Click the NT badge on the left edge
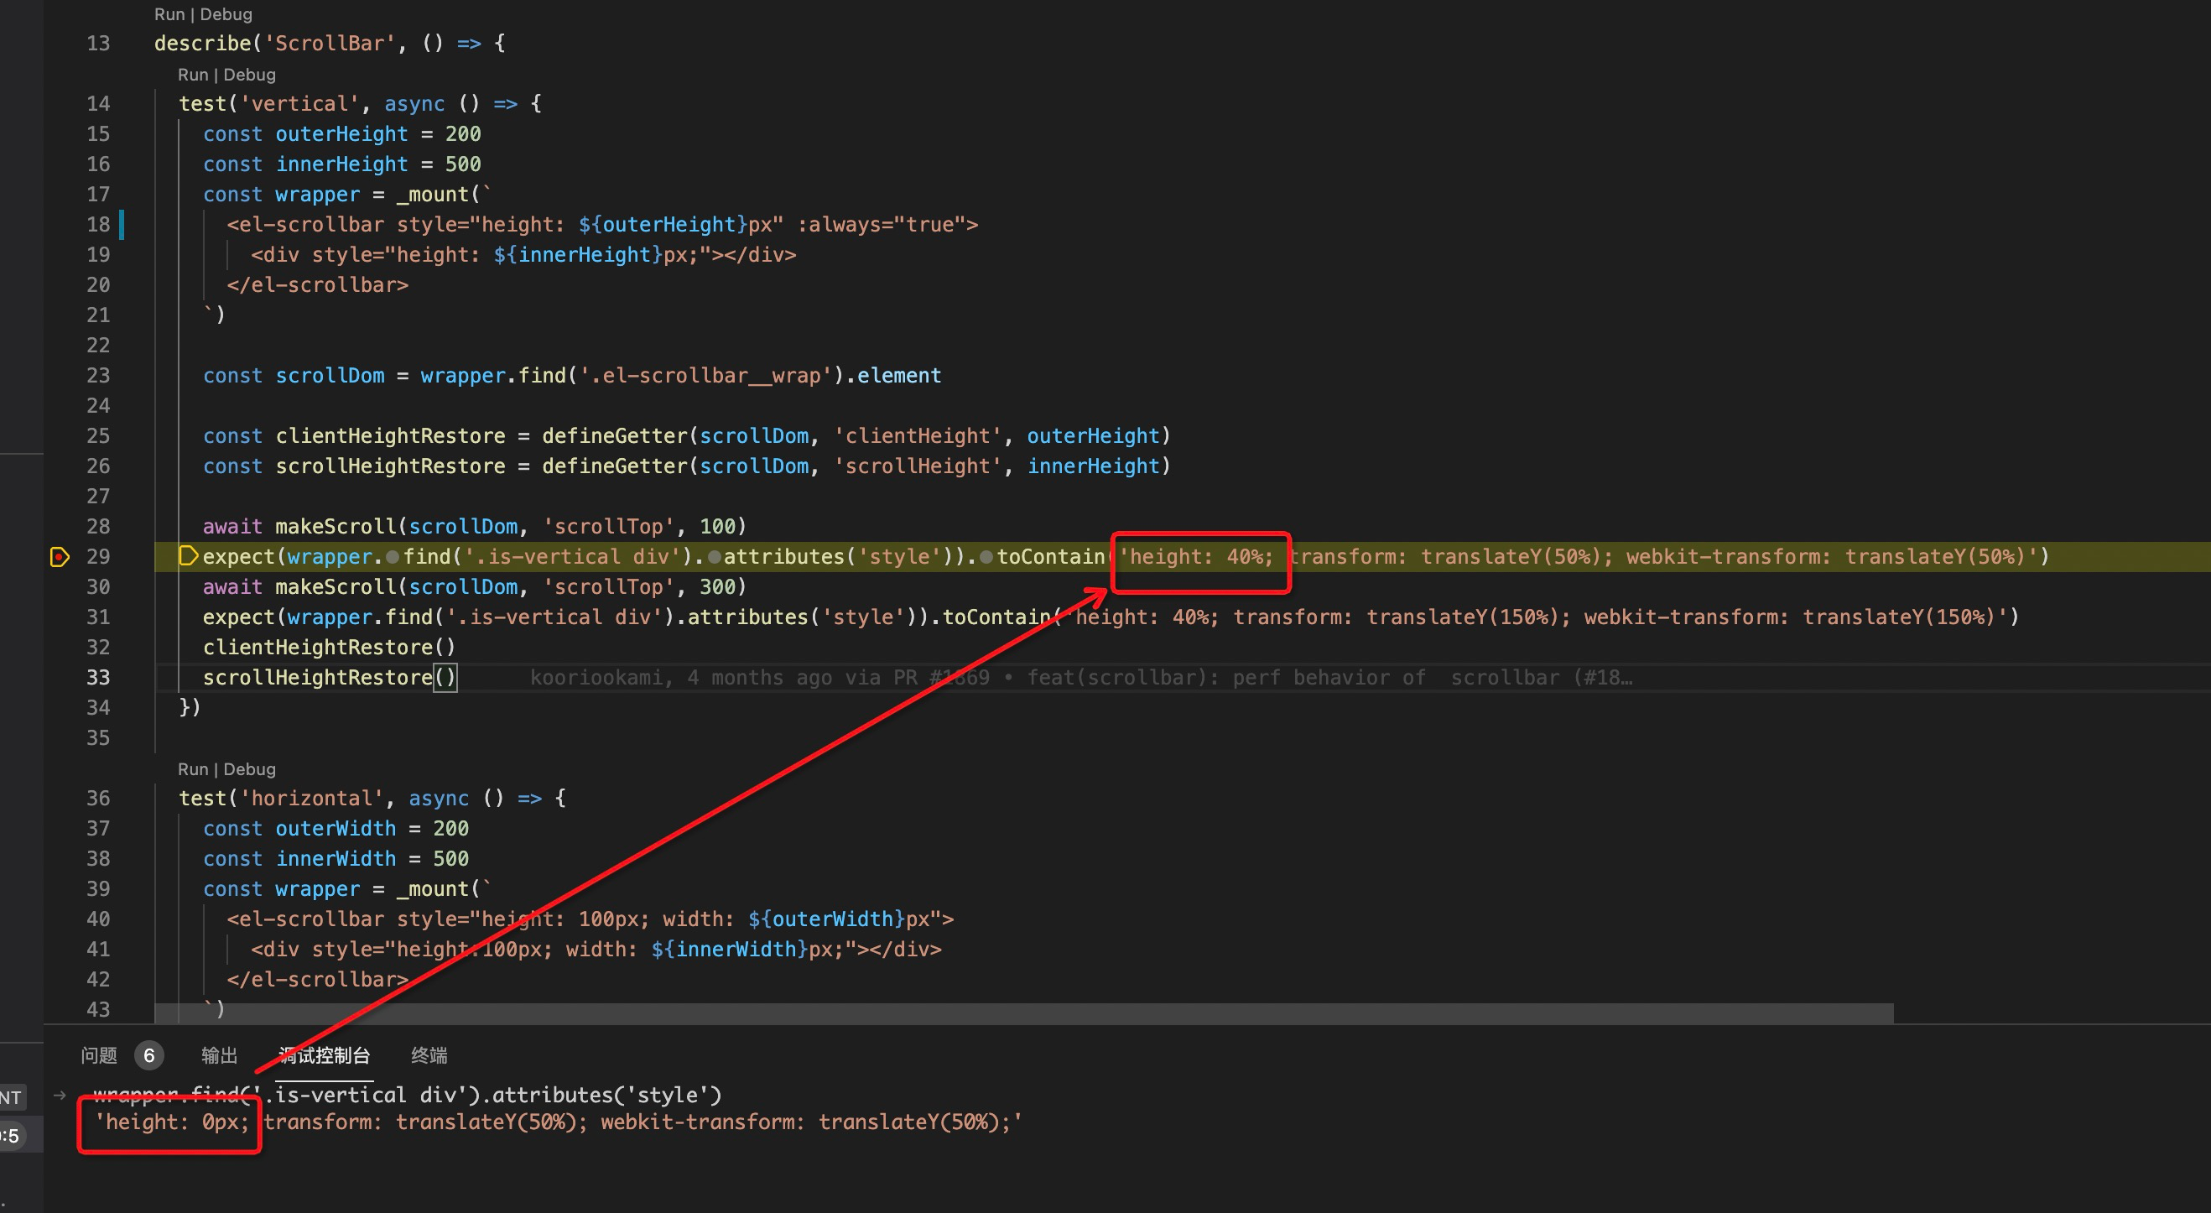This screenshot has height=1213, width=2211. (12, 1096)
